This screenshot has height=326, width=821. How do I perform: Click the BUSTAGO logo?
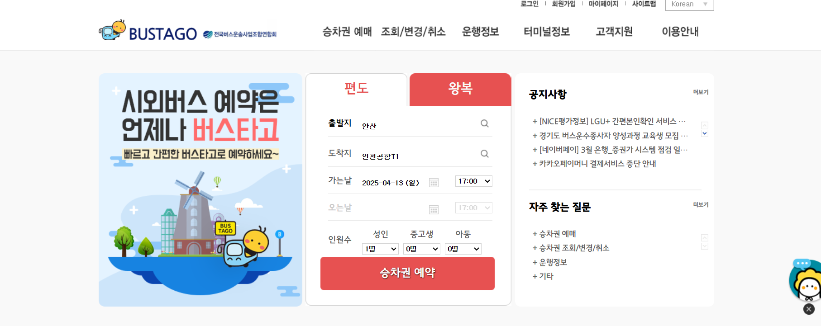pyautogui.click(x=148, y=31)
